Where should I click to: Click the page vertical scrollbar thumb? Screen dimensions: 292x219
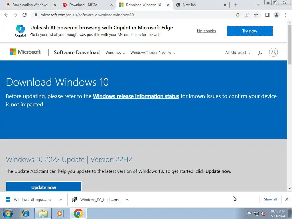[290, 45]
